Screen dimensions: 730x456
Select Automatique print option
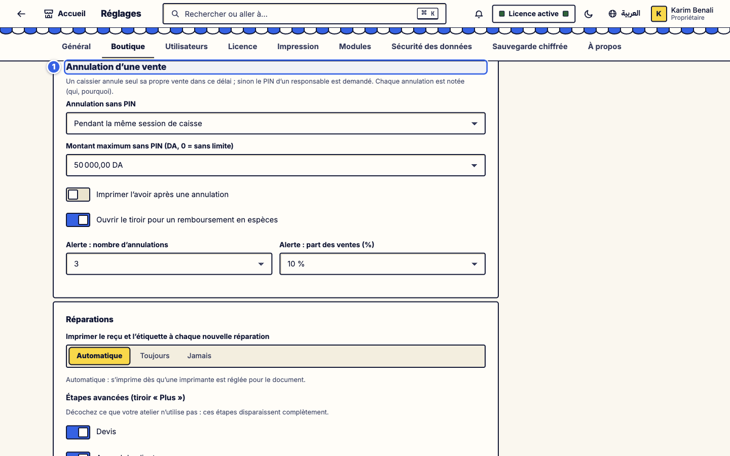[x=99, y=356]
